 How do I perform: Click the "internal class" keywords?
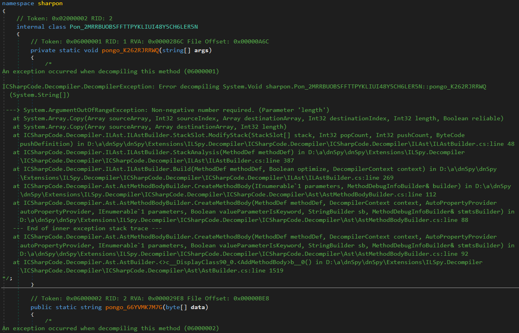point(41,27)
